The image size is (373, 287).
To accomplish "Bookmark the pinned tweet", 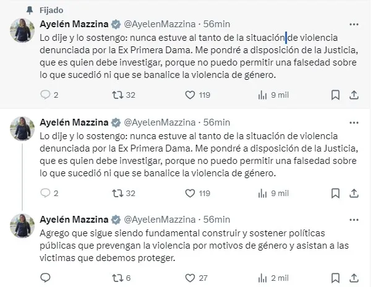I will click(335, 95).
